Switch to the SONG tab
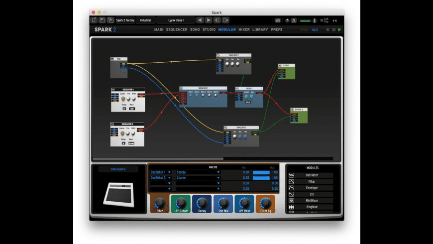The height and width of the screenshot is (244, 433). 195,29
